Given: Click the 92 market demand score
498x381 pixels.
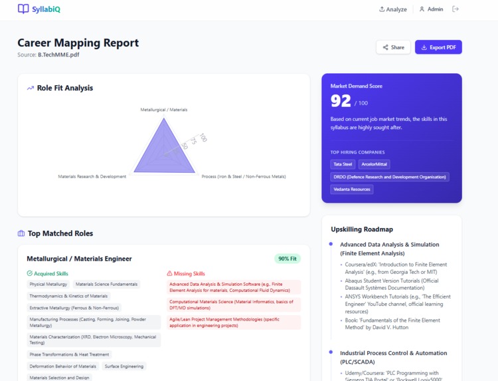Looking at the screenshot, I should point(341,101).
